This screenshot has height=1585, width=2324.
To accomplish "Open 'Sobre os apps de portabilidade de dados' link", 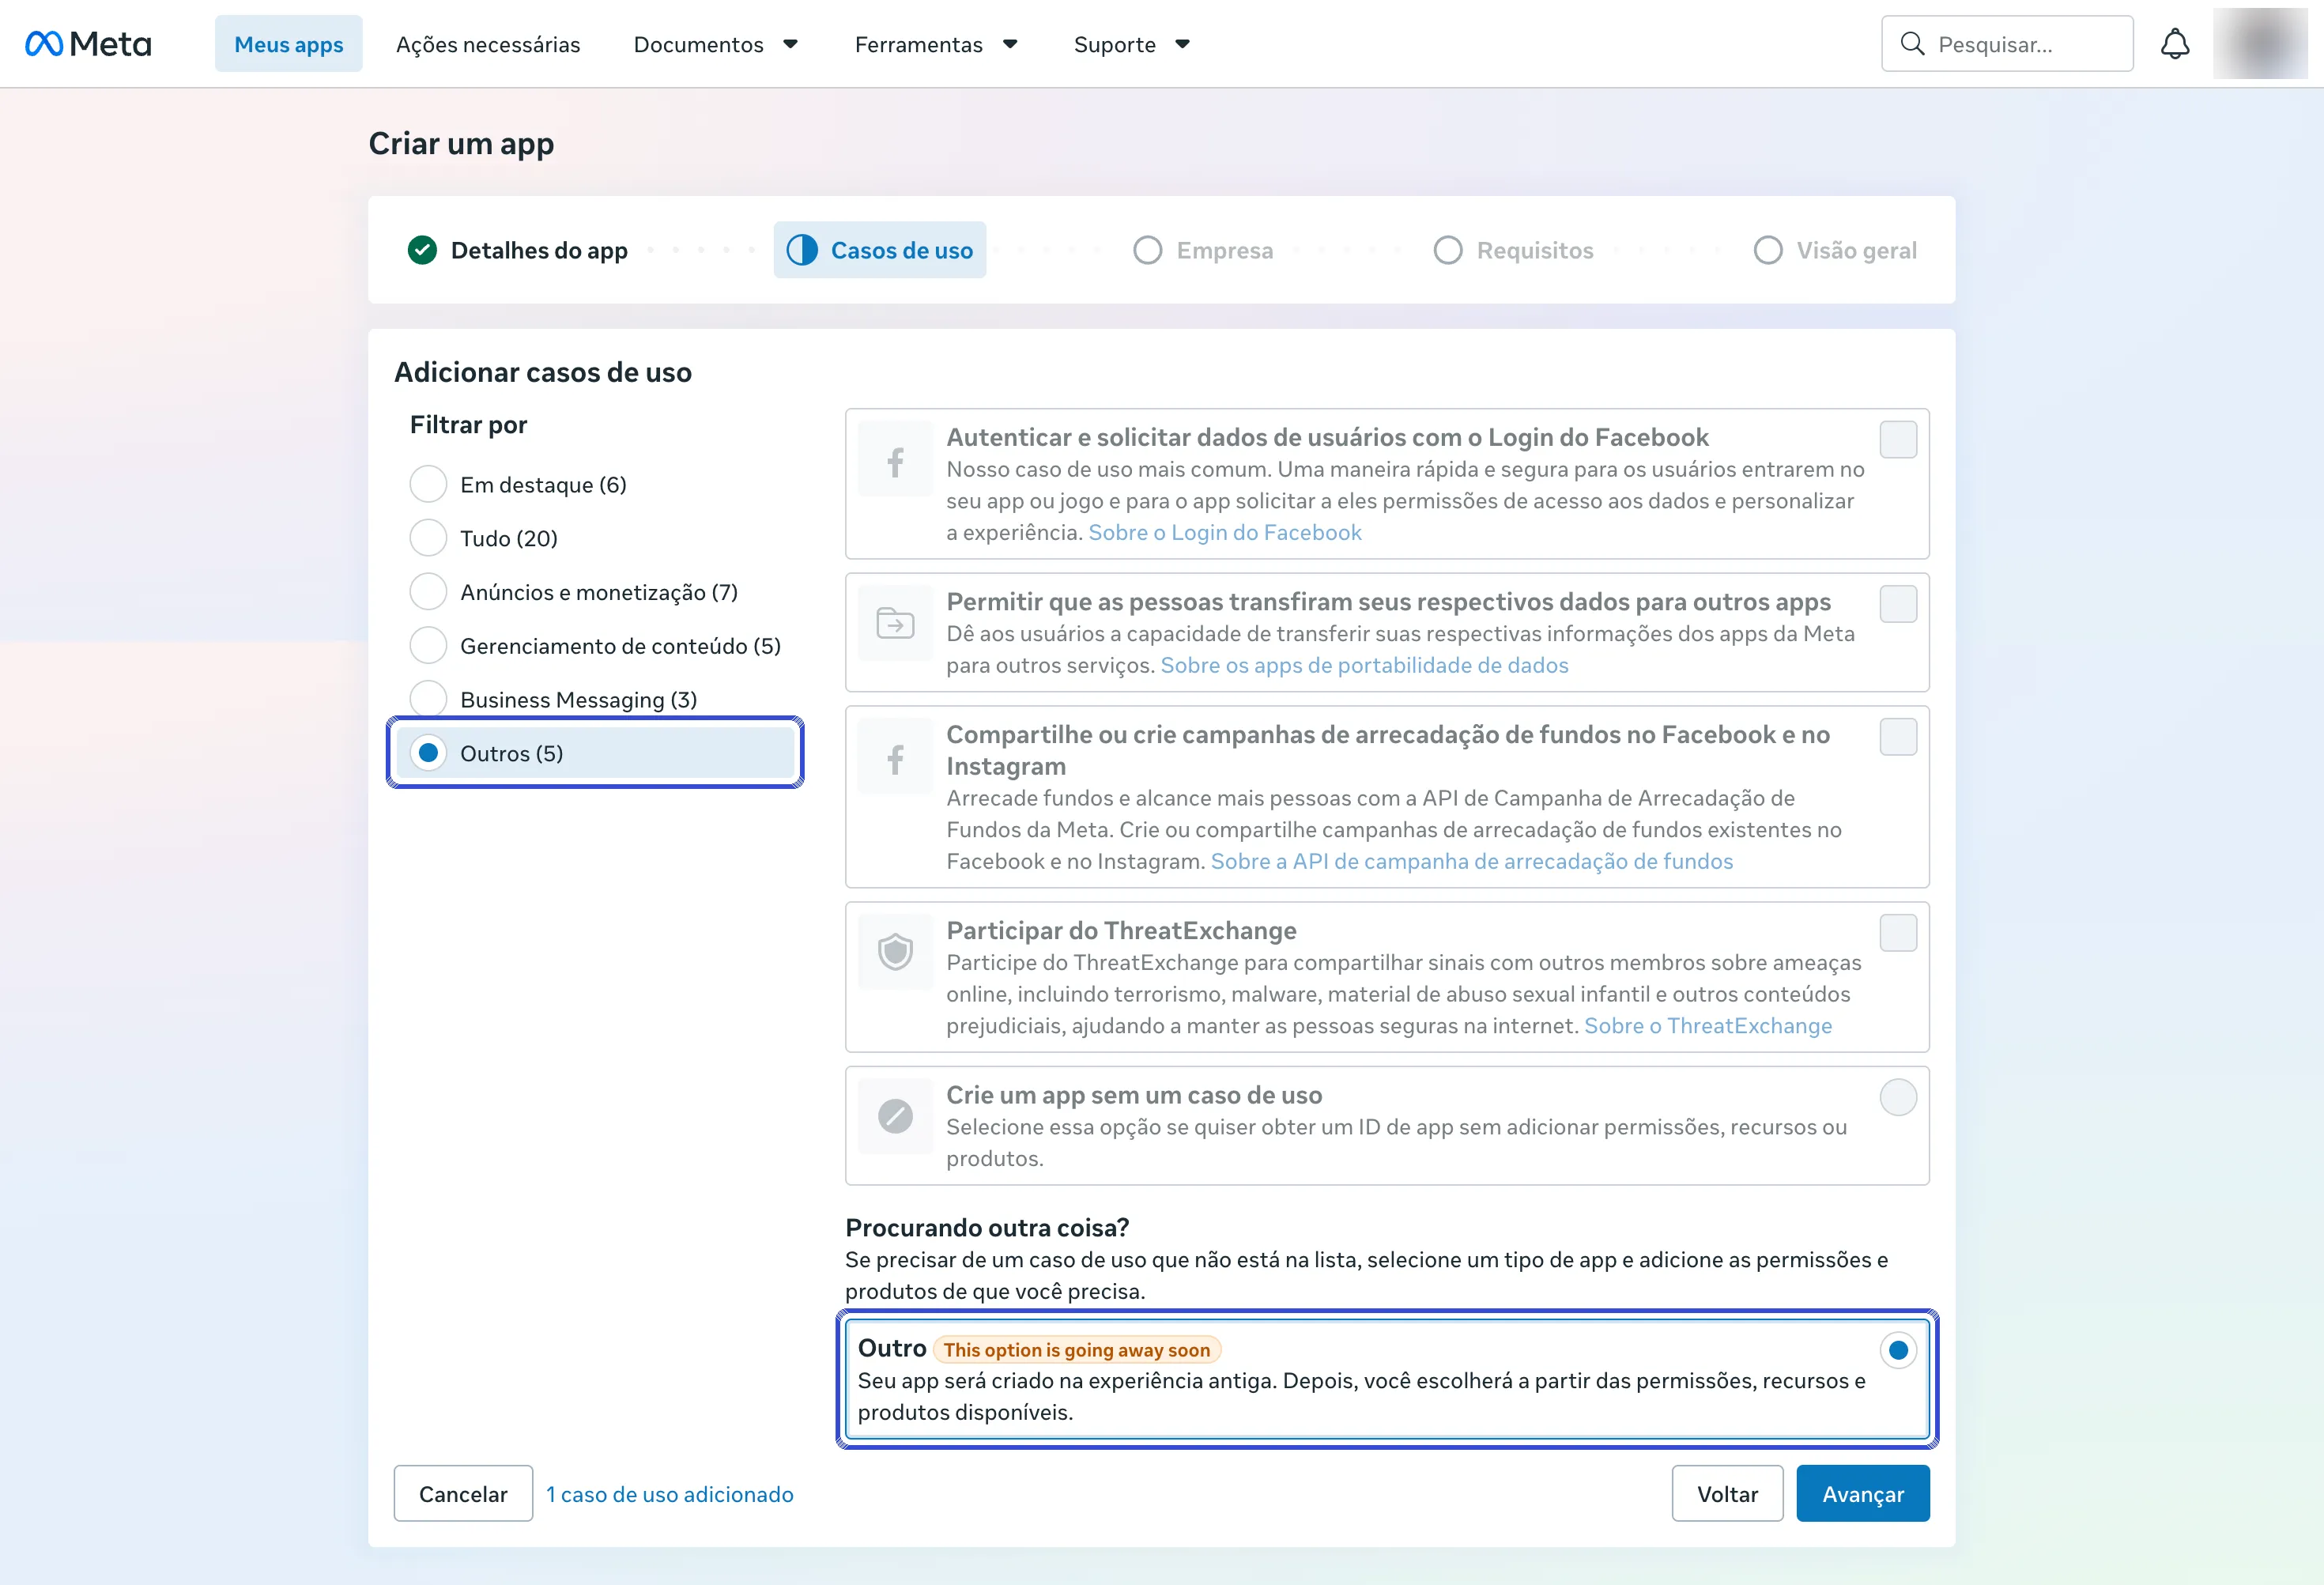I will (1364, 665).
